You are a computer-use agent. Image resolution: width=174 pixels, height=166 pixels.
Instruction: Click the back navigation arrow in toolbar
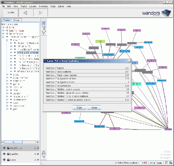(x=25, y=13)
